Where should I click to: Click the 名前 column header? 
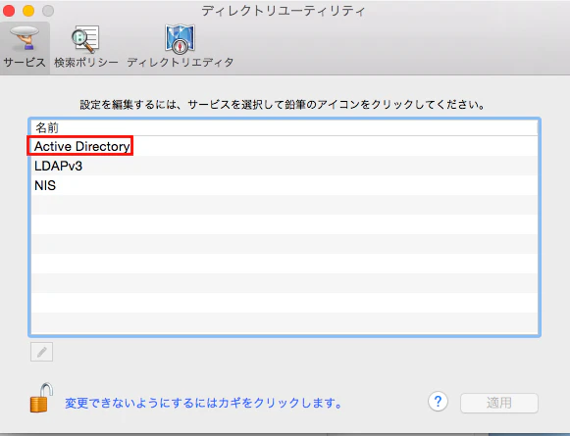(x=285, y=127)
